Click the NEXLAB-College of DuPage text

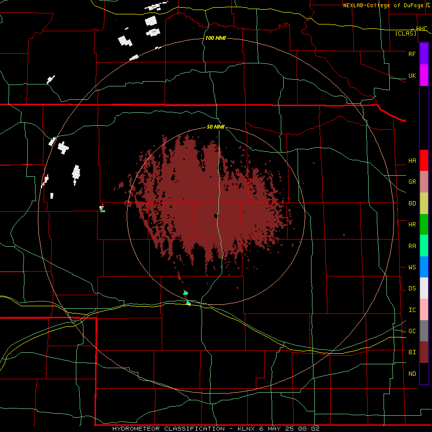(x=383, y=5)
